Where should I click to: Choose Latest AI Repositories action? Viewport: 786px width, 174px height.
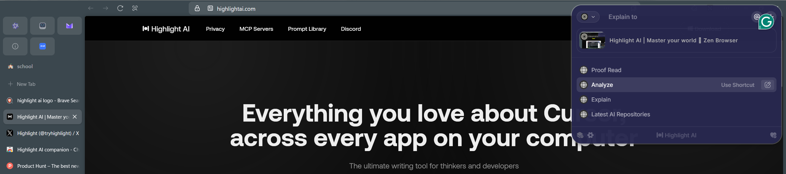click(x=677, y=114)
